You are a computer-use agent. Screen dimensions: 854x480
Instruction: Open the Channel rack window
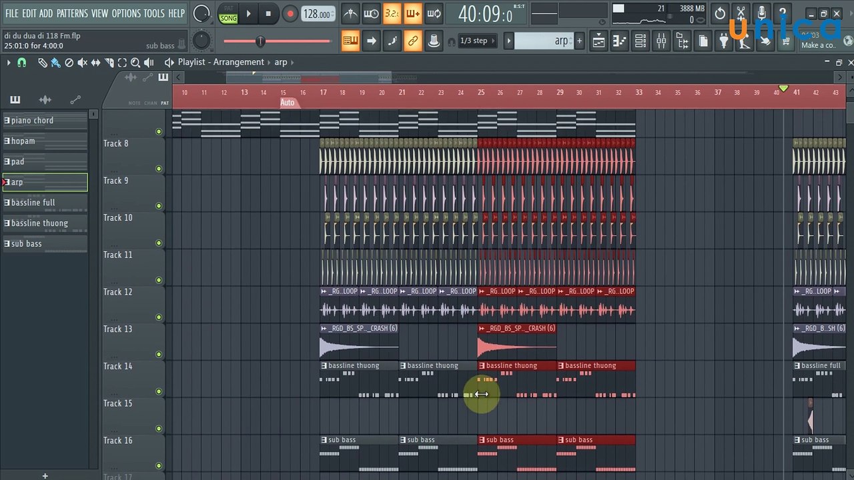640,41
